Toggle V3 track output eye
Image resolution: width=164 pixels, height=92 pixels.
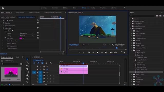[x=47, y=66]
